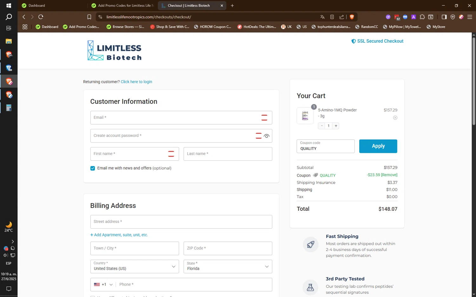Decrease cart quantity with minus button
Image resolution: width=476 pixels, height=297 pixels.
tap(322, 126)
